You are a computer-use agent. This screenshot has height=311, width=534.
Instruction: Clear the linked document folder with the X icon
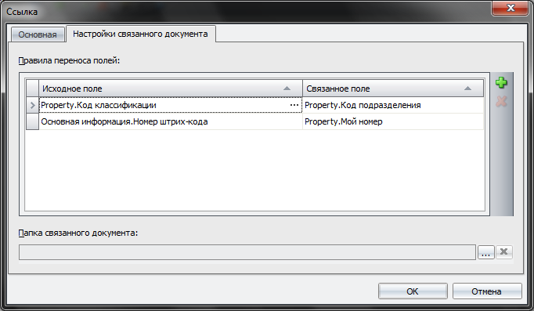click(x=504, y=251)
